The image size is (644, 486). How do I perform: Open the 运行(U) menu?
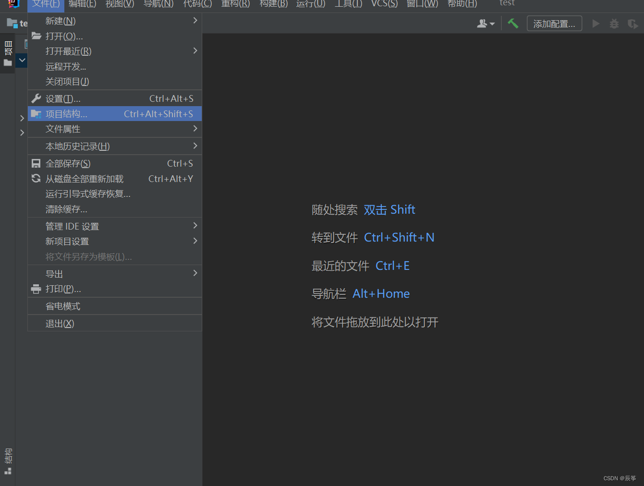(311, 4)
